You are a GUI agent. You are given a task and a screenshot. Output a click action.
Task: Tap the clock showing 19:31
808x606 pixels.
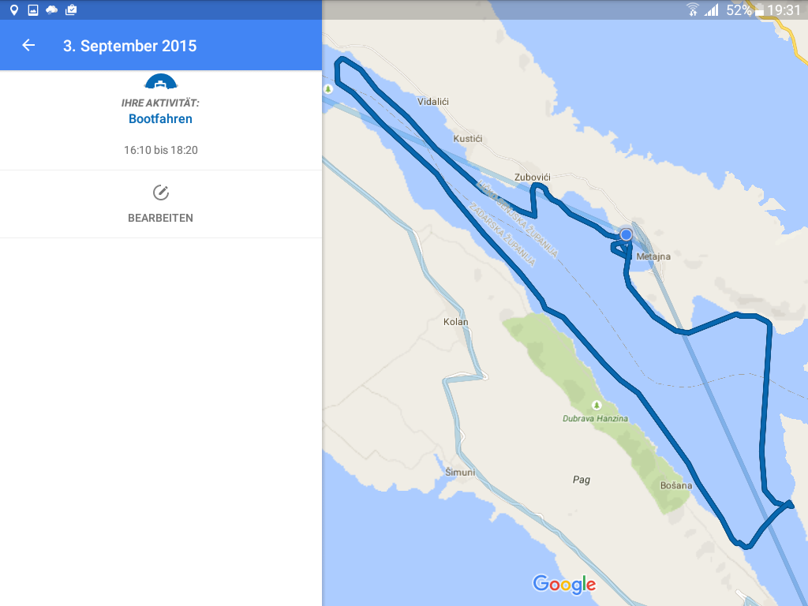click(788, 10)
